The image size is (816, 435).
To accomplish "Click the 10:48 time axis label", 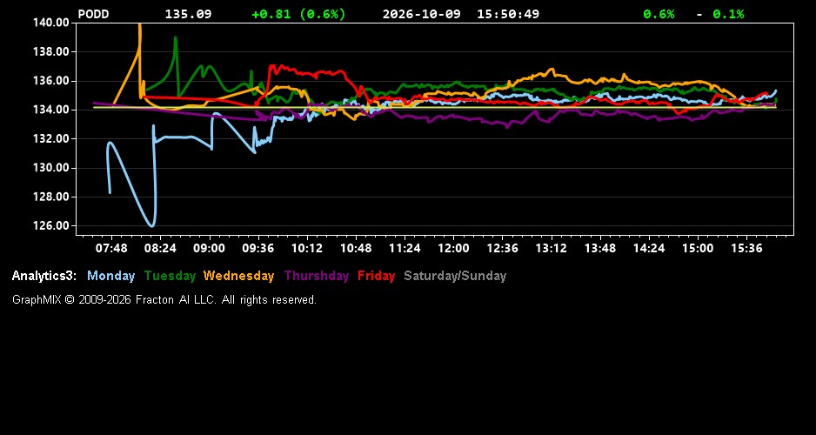I will 356,249.
